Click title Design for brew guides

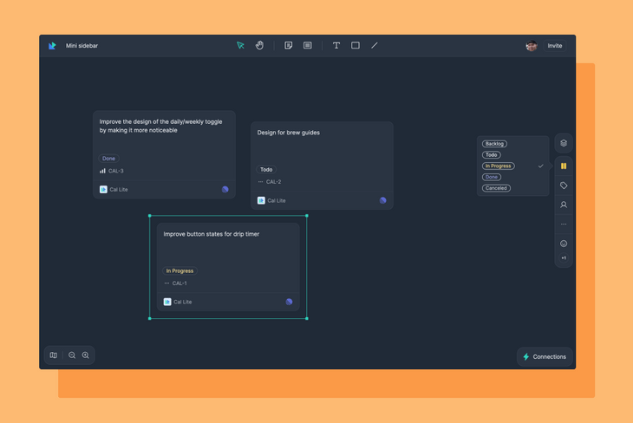[x=289, y=133]
